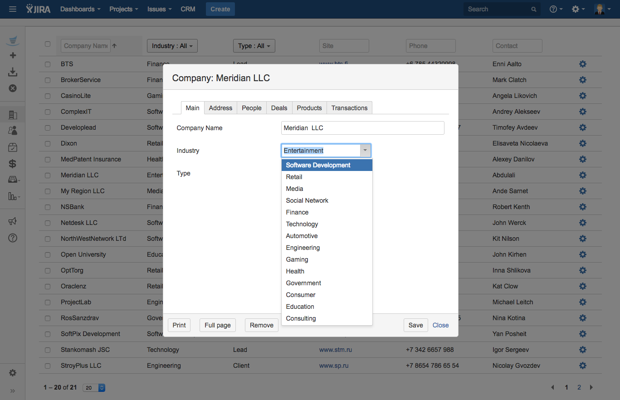Expand the 'Type : All' filter dropdown

tap(254, 46)
